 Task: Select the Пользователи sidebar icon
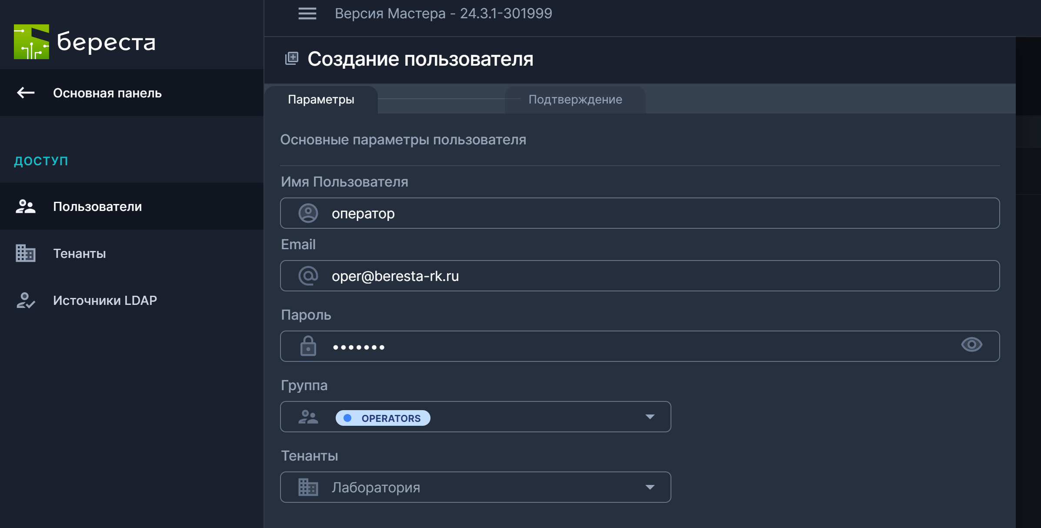(25, 207)
